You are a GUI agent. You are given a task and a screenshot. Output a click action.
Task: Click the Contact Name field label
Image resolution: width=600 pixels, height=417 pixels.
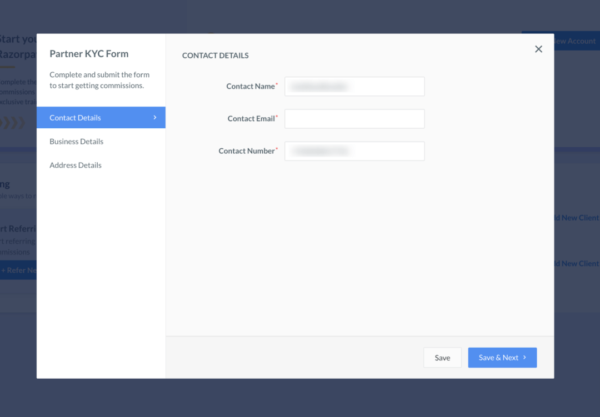pyautogui.click(x=251, y=87)
